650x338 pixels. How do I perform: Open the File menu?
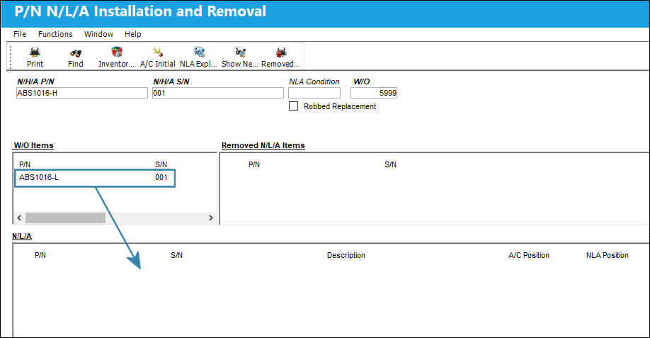click(20, 34)
